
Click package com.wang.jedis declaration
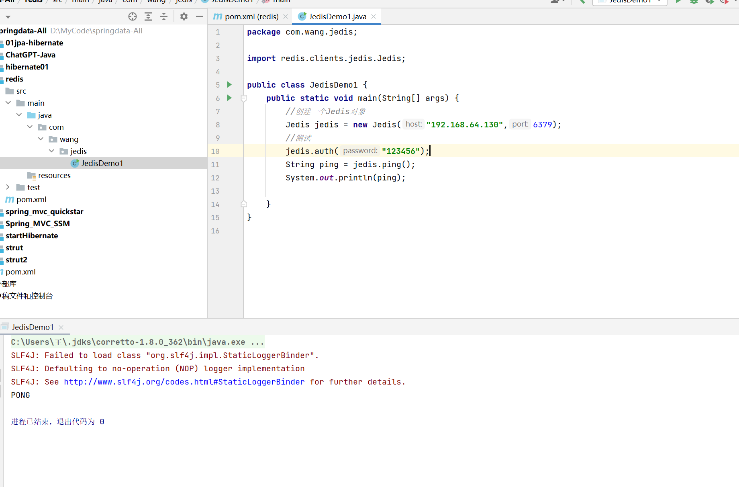pyautogui.click(x=302, y=32)
